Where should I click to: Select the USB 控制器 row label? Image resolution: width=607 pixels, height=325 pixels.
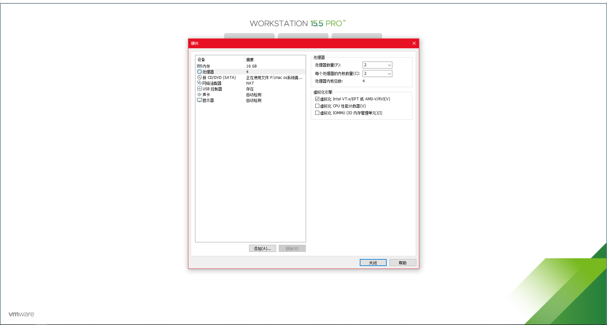click(212, 89)
